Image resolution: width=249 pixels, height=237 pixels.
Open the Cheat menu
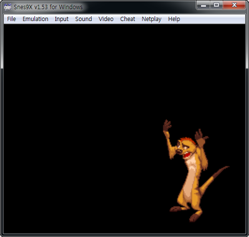click(x=128, y=19)
